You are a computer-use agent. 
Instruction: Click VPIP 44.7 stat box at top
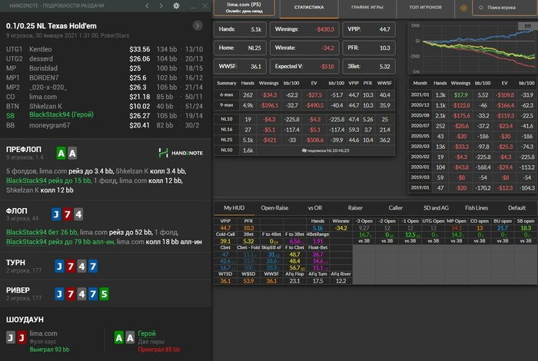[369, 29]
